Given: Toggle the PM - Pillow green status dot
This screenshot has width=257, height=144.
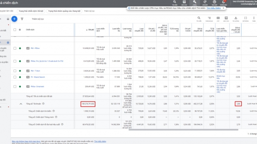Looking at the screenshot, I should coord(20,48).
